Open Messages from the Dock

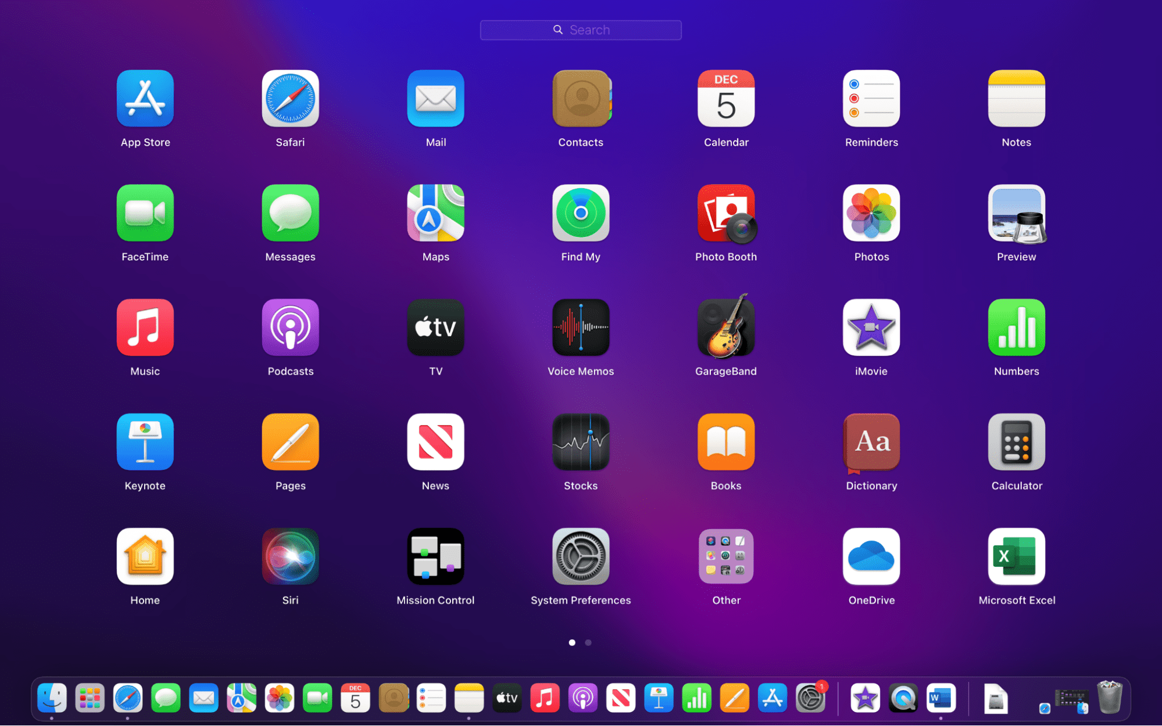[x=166, y=698]
